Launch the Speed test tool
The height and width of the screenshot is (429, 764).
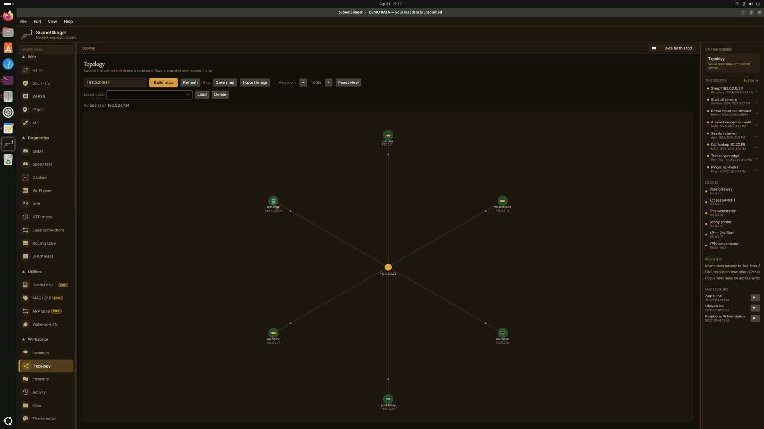click(x=46, y=164)
